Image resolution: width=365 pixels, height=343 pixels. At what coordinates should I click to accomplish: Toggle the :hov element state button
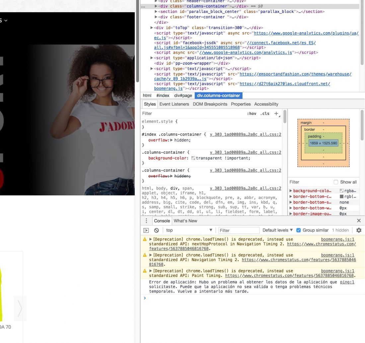[252, 113]
